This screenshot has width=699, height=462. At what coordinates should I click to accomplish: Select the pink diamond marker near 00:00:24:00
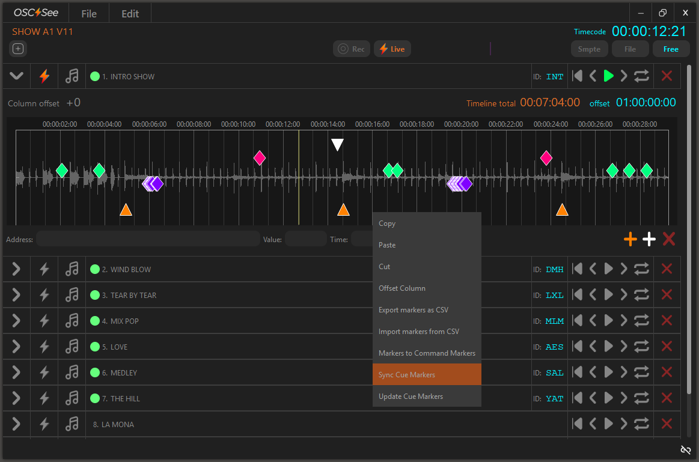546,158
